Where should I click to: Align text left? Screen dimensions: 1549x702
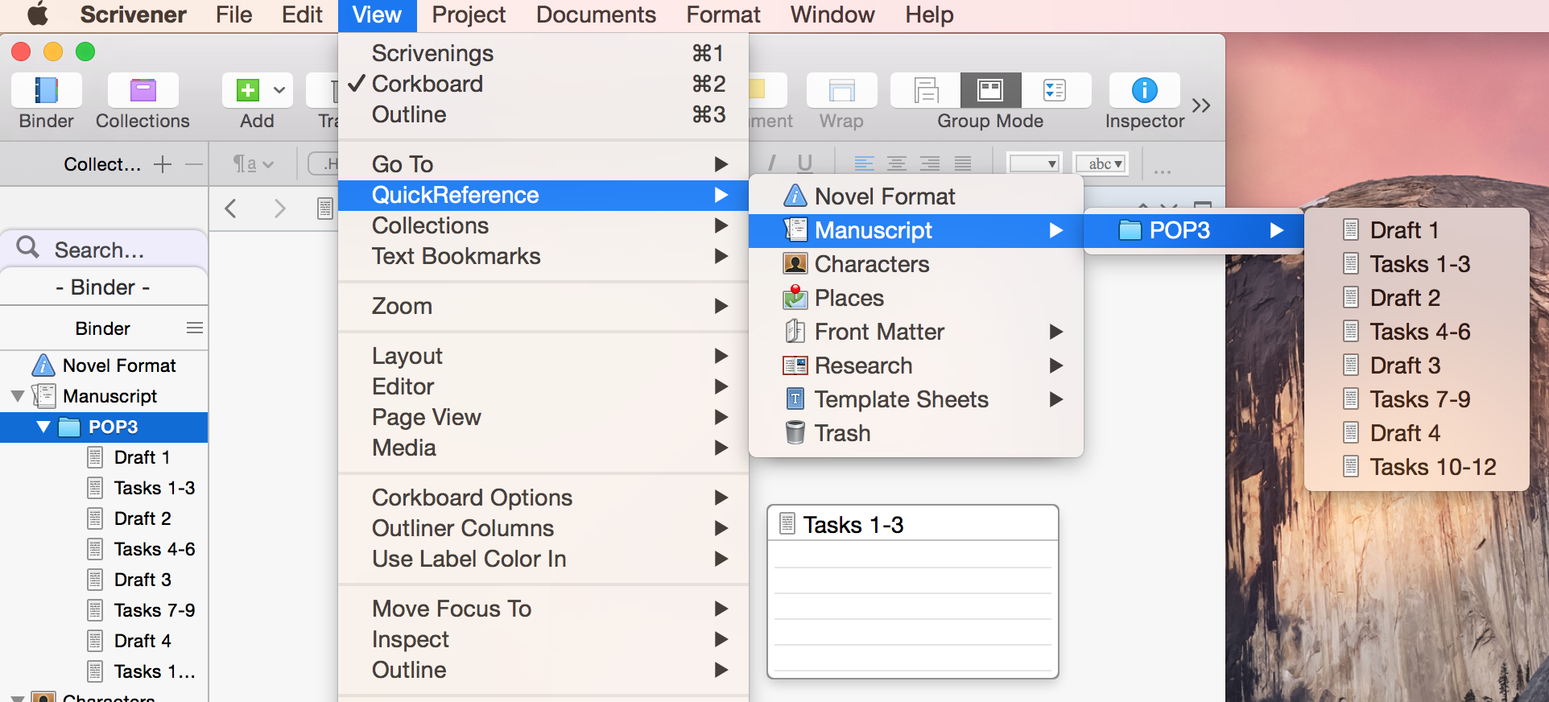864,164
